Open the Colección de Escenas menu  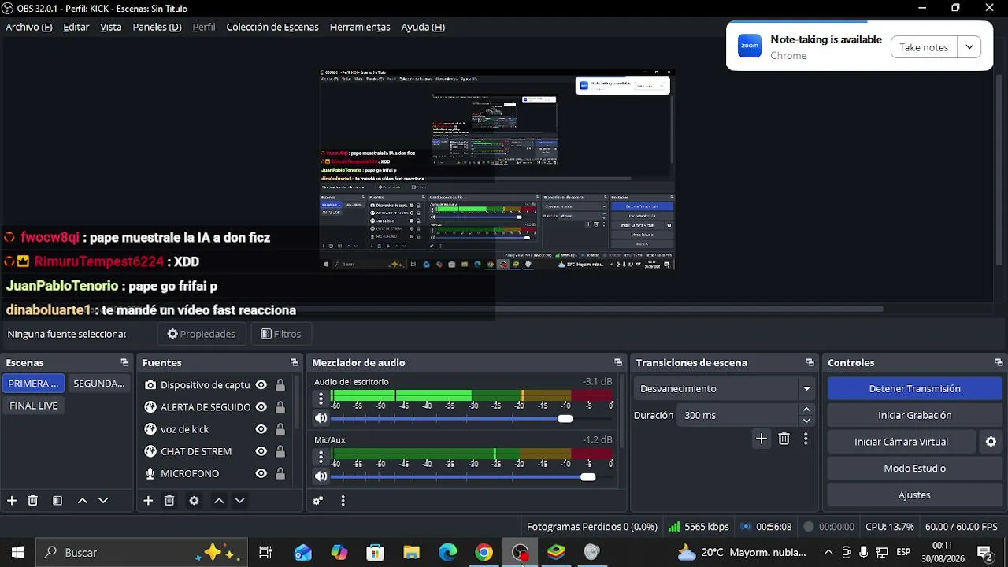pos(272,27)
